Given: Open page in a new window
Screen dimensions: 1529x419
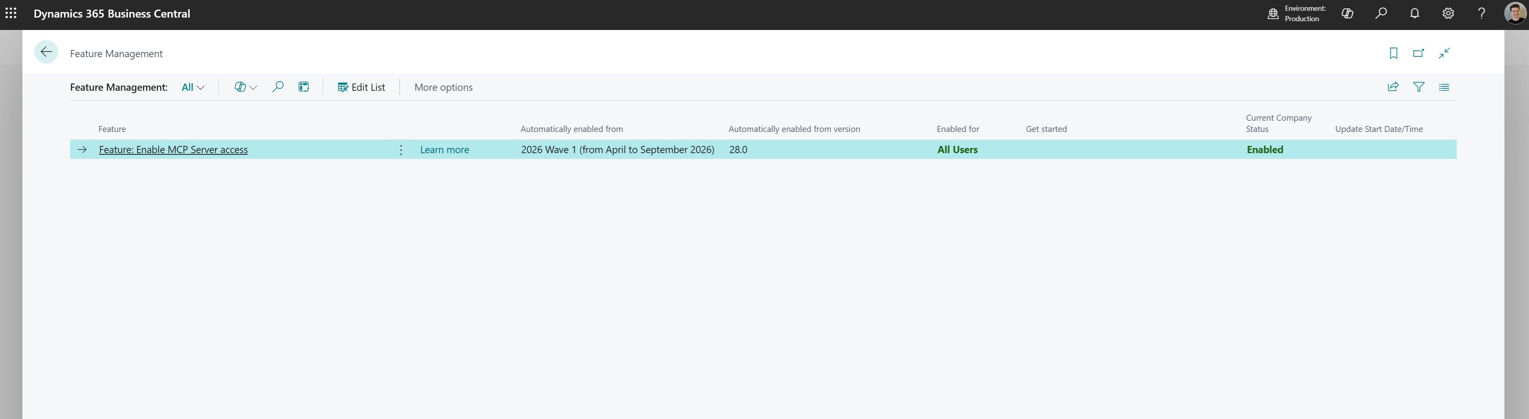Looking at the screenshot, I should [x=1419, y=53].
